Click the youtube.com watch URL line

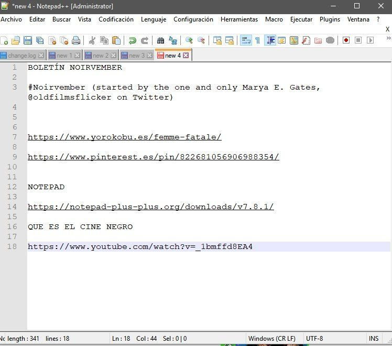140,246
